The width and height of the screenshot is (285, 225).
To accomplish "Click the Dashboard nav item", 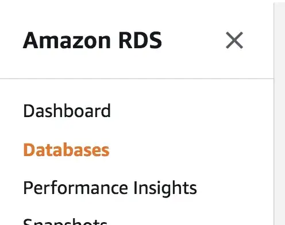I will pos(67,111).
